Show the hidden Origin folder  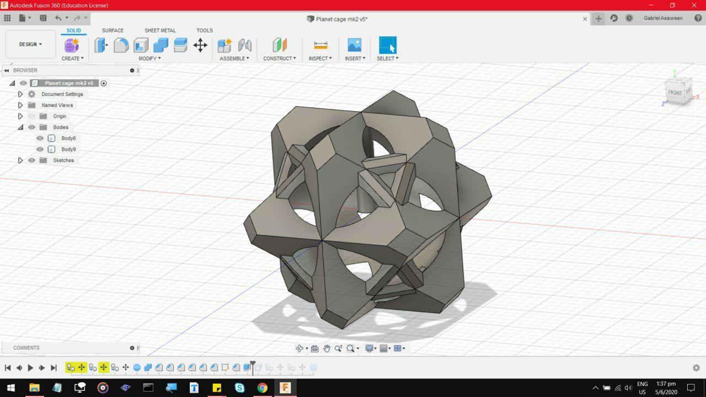coord(31,116)
